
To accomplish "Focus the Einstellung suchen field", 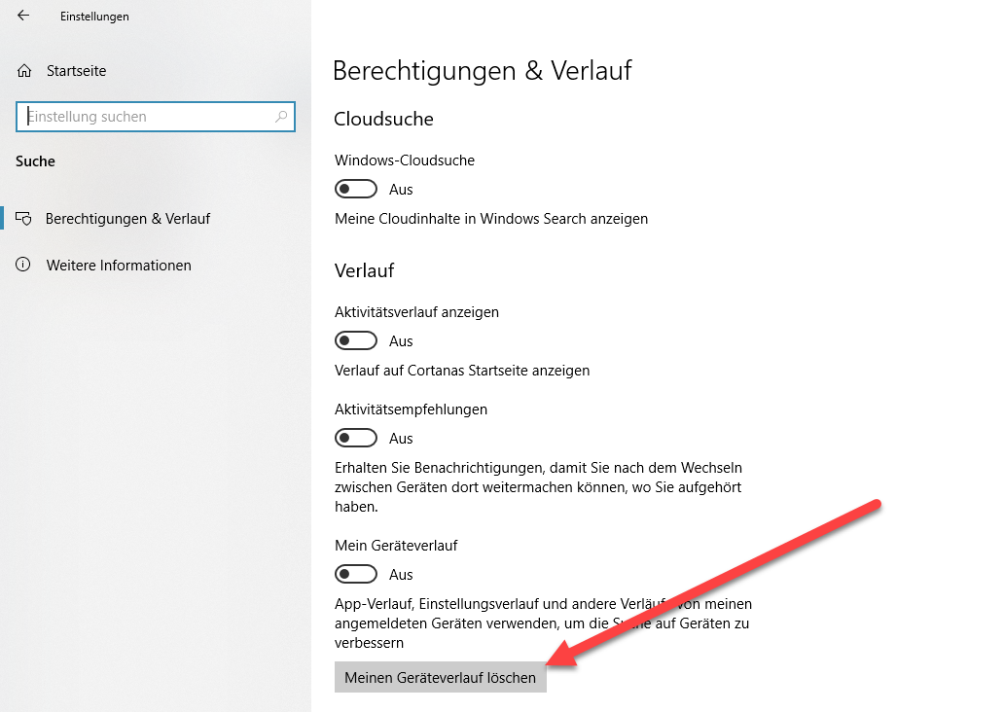I will click(156, 117).
